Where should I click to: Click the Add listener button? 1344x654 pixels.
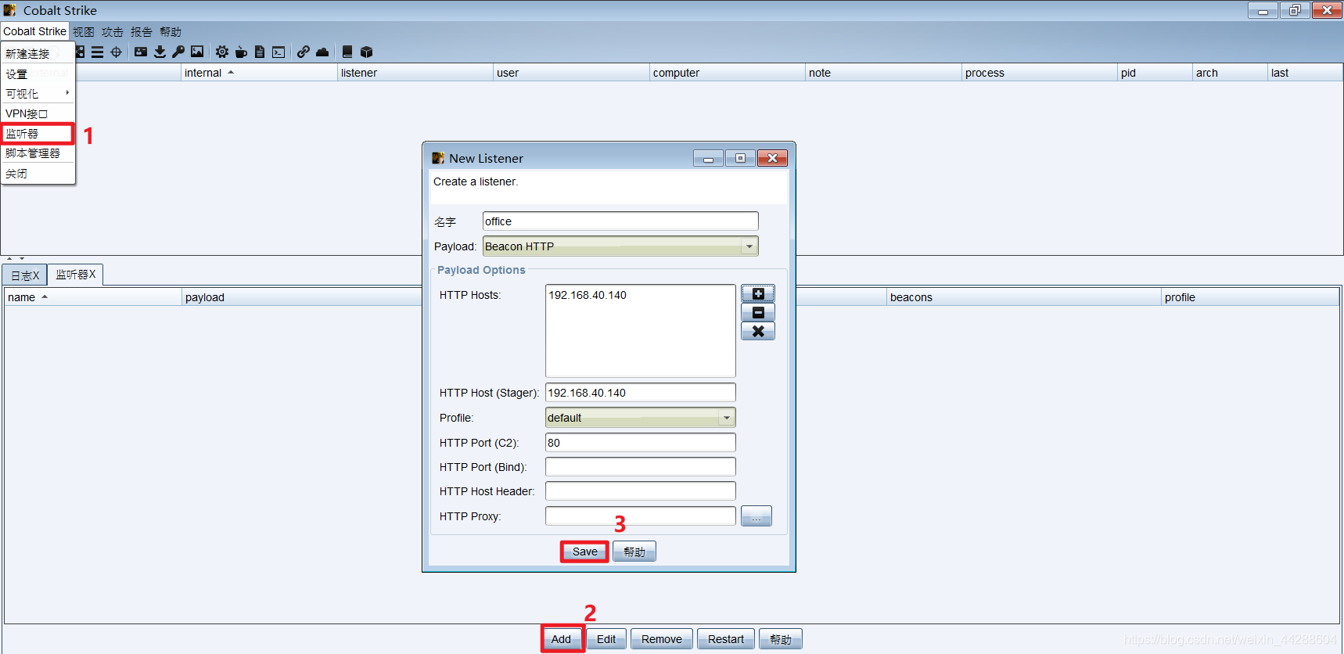pyautogui.click(x=561, y=639)
